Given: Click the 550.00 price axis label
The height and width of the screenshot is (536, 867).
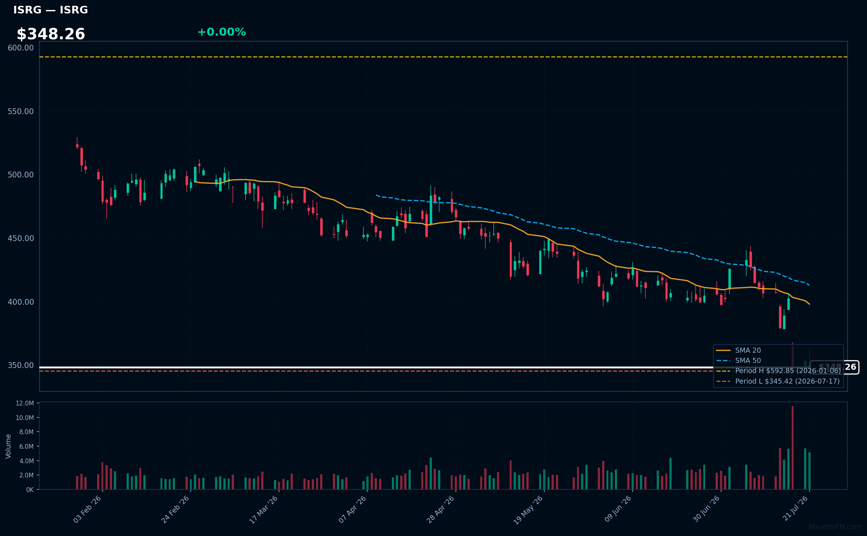Looking at the screenshot, I should 21,112.
